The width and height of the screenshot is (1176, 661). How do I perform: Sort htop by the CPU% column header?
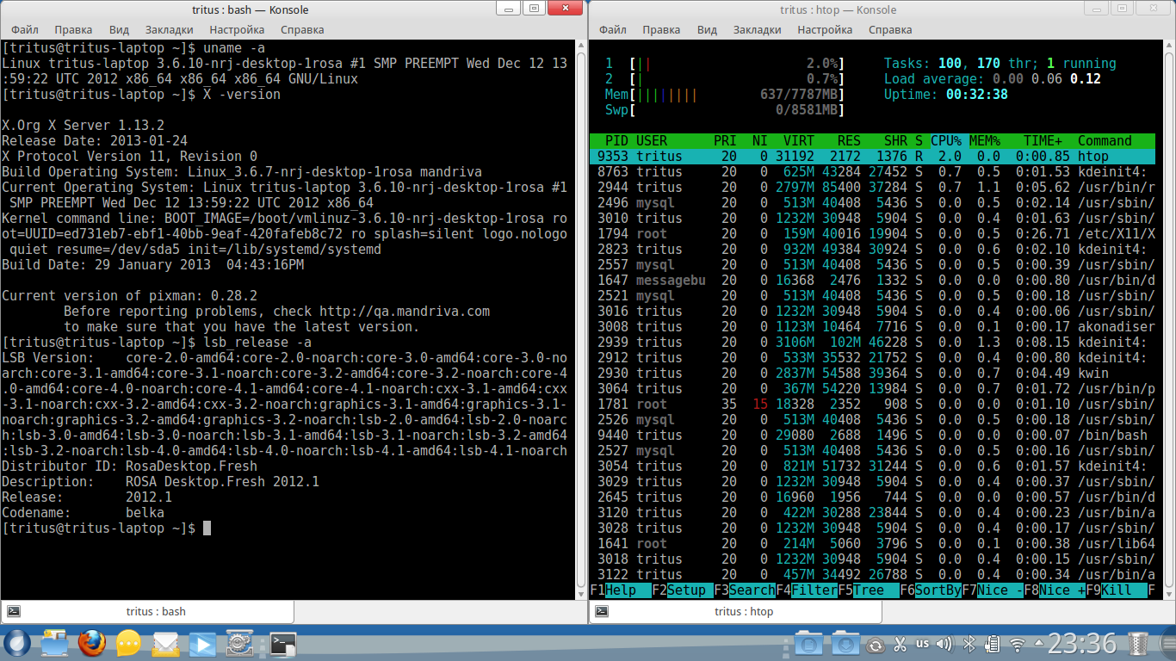pyautogui.click(x=946, y=141)
